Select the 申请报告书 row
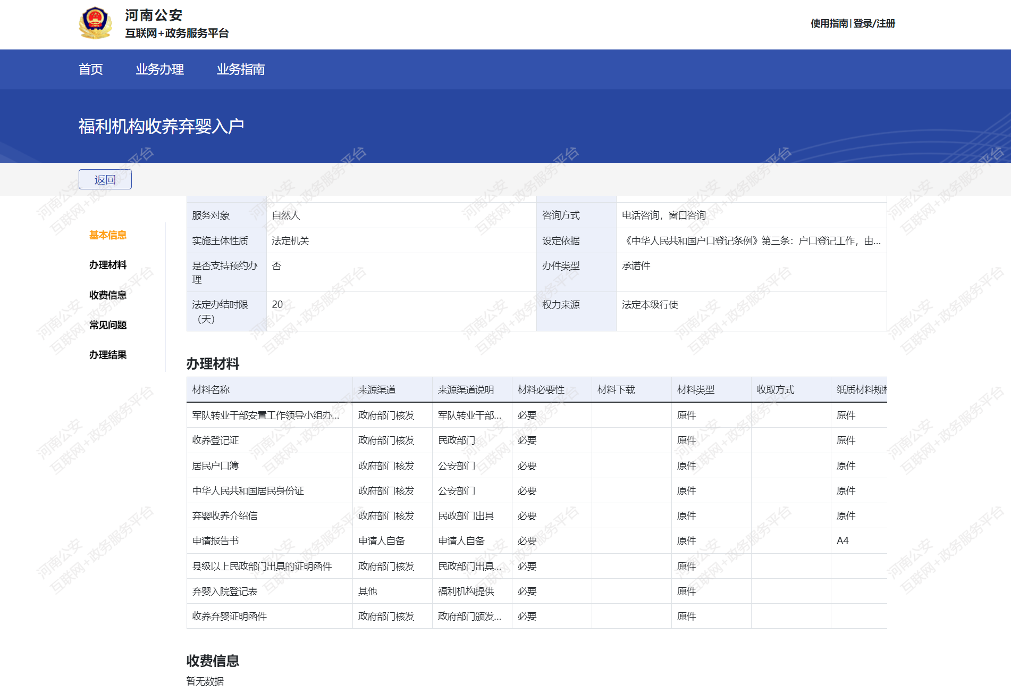 click(x=216, y=541)
